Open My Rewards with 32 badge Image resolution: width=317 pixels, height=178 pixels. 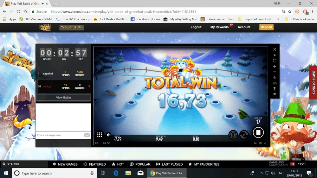pos(220,27)
